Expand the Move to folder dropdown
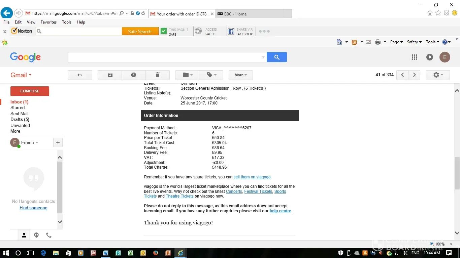 pyautogui.click(x=187, y=75)
